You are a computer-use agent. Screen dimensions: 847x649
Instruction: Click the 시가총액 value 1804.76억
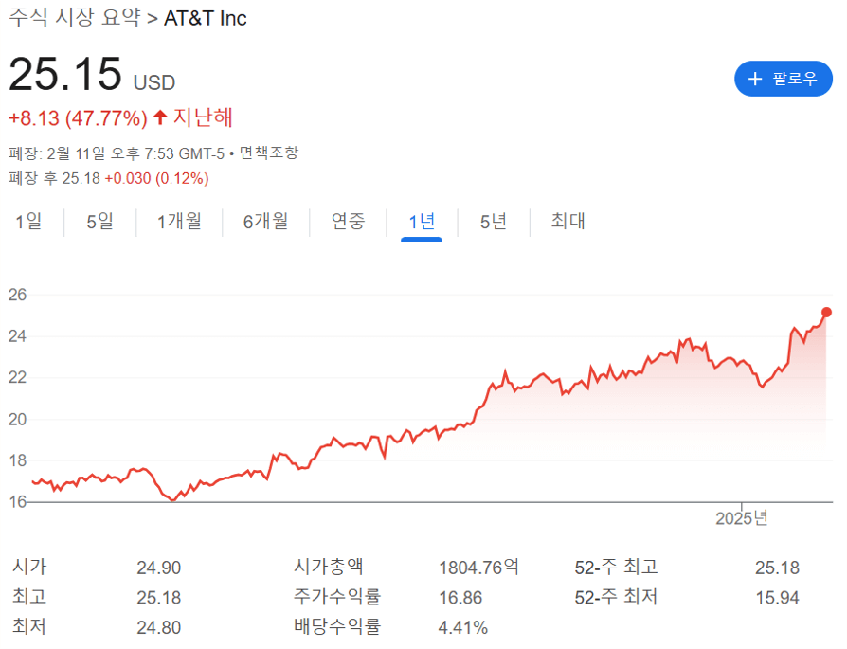(478, 568)
